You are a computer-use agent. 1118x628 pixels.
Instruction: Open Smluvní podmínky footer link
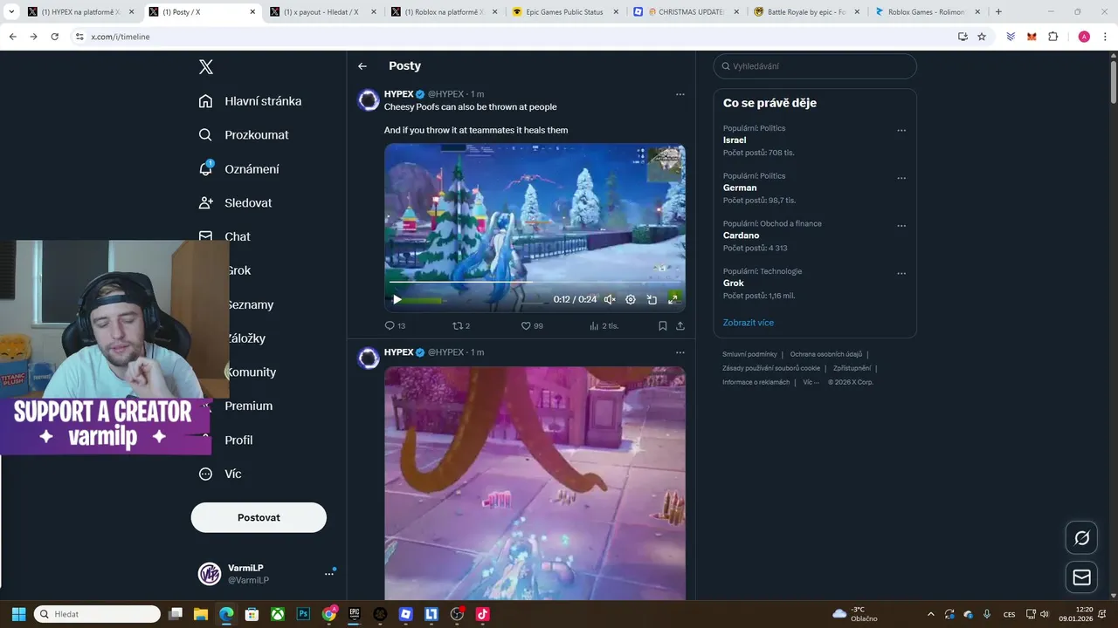tap(749, 354)
